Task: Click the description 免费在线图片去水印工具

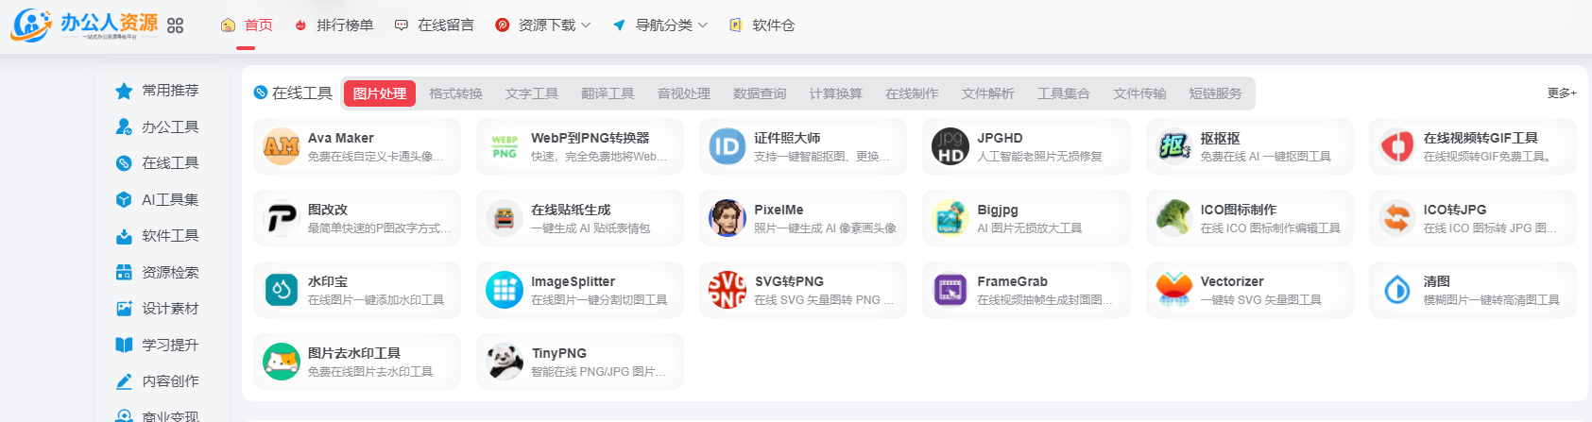Action: pyautogui.click(x=370, y=372)
